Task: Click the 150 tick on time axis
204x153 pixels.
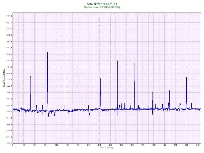Action: (67, 145)
